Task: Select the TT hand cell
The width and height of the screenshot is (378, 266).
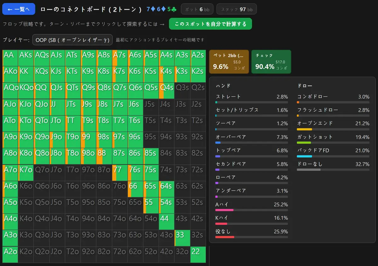Action: coord(73,124)
